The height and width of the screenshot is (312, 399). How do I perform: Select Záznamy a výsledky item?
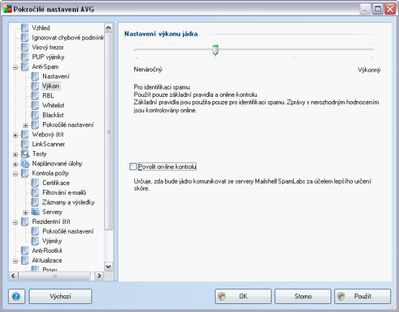click(x=68, y=202)
